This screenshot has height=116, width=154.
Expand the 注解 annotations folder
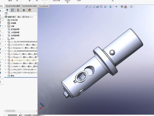point(5,26)
